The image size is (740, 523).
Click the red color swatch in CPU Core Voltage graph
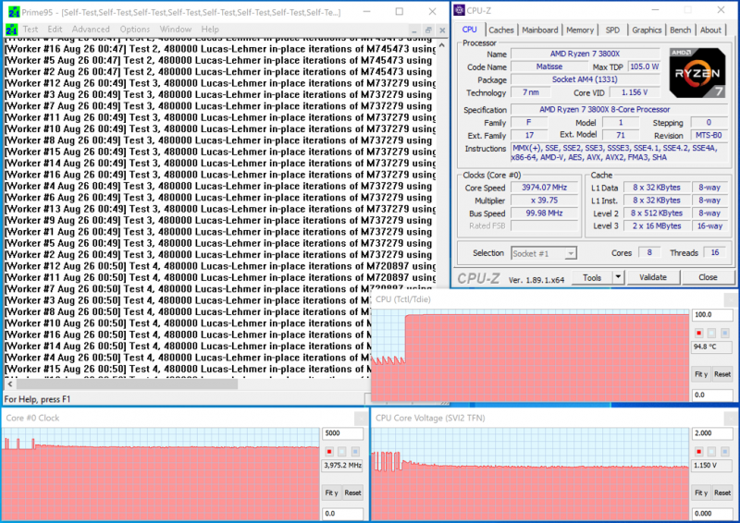[x=699, y=451]
